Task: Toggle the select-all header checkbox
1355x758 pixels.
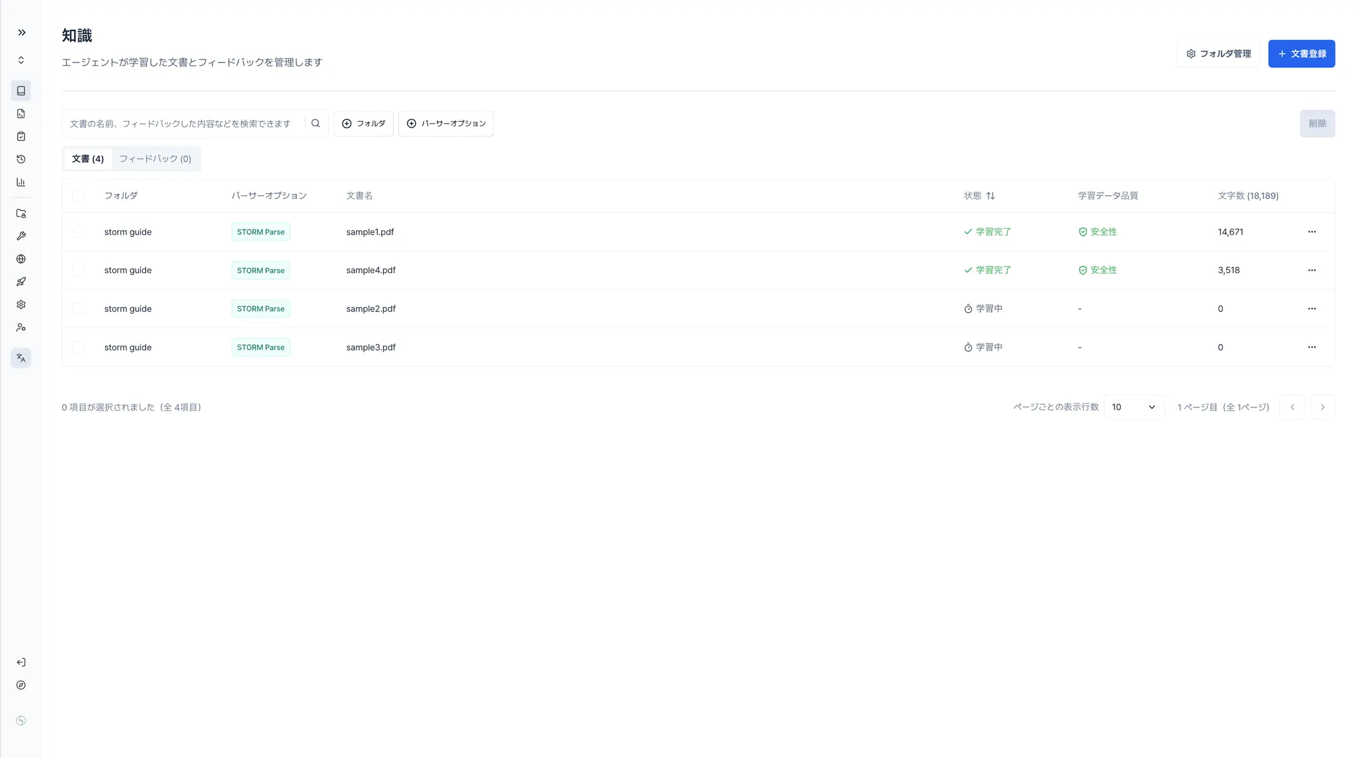Action: click(78, 196)
